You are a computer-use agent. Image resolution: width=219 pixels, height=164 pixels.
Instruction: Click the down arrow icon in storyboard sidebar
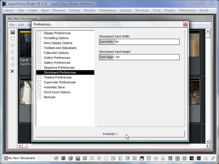(x=13, y=65)
